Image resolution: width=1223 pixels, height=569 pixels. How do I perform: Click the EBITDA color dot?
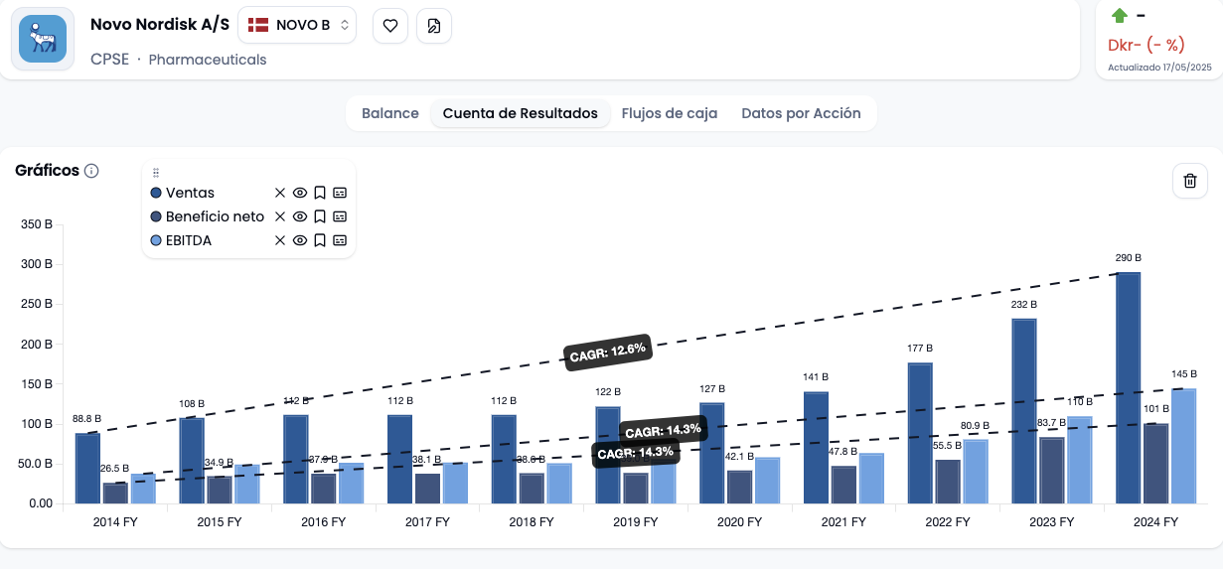click(156, 240)
